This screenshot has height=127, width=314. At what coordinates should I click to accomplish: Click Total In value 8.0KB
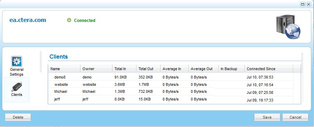click(119, 99)
